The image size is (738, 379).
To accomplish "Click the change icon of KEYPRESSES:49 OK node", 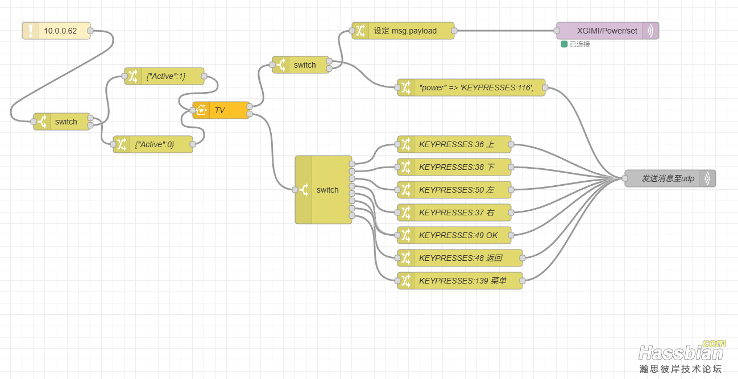I will tap(406, 235).
